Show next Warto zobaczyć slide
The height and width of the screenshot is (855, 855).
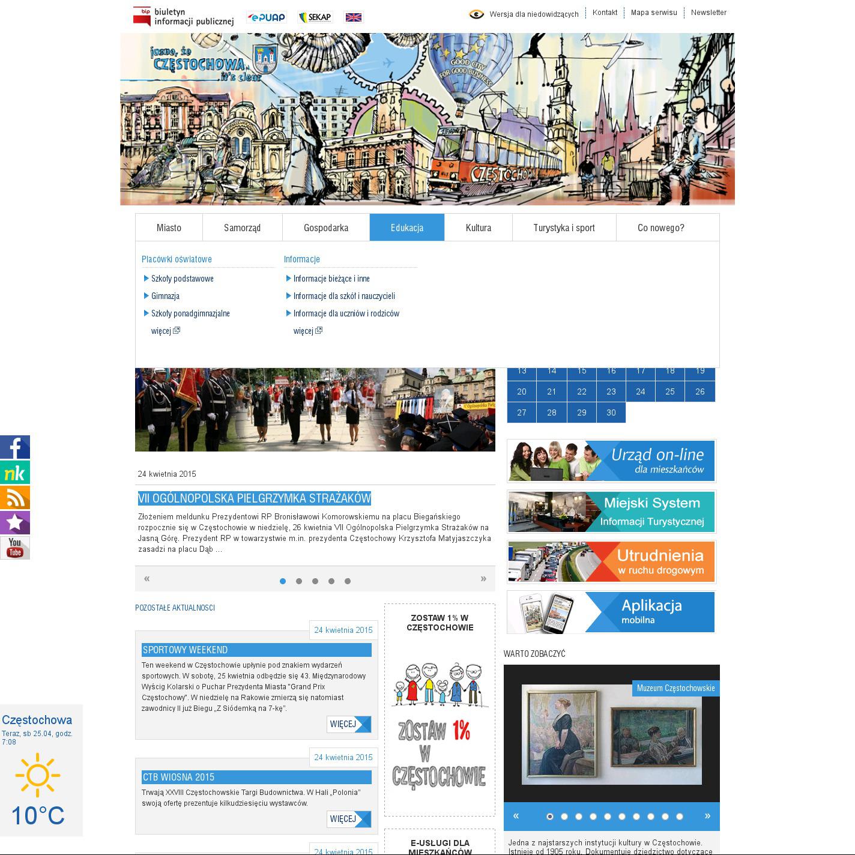click(x=707, y=816)
